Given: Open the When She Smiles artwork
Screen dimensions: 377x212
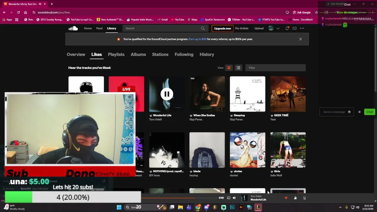Looking at the screenshot, I should tap(207, 94).
